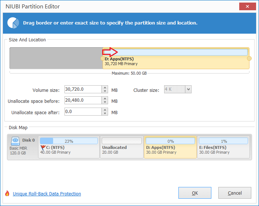Close the NIUBI Partition Editor dialog
Viewport: 259px width, 206px height.
[x=247, y=7]
